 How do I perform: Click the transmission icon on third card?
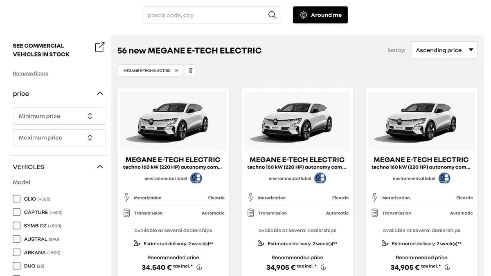[x=374, y=213]
